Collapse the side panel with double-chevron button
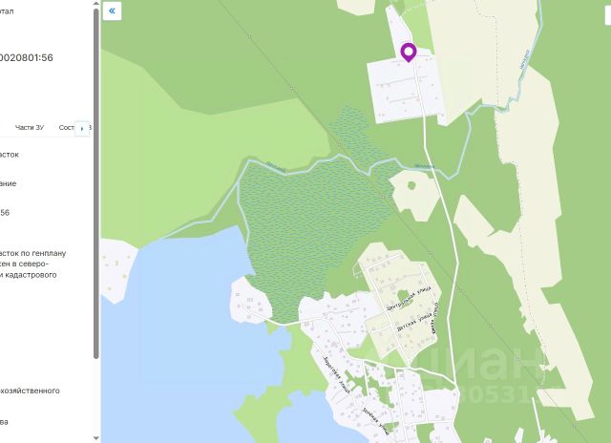 (112, 11)
